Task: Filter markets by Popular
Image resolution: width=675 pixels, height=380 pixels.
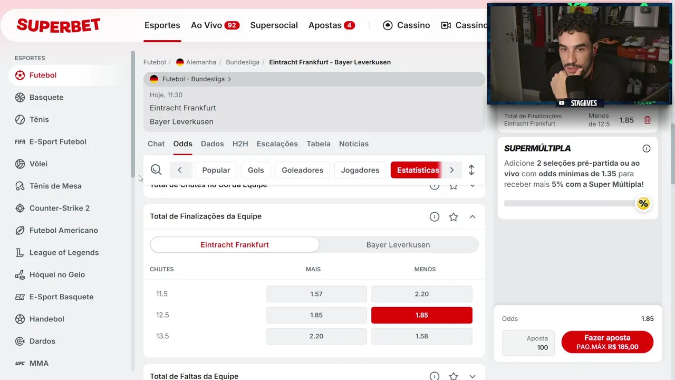Action: [x=216, y=170]
